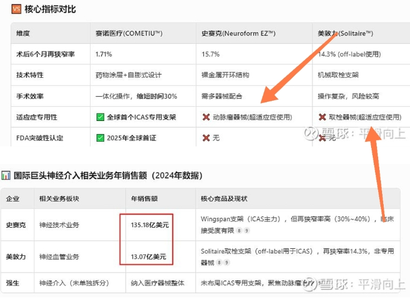This screenshot has width=410, height=302.
Task: Click the 适应症专用性 row label
Action: (37, 117)
